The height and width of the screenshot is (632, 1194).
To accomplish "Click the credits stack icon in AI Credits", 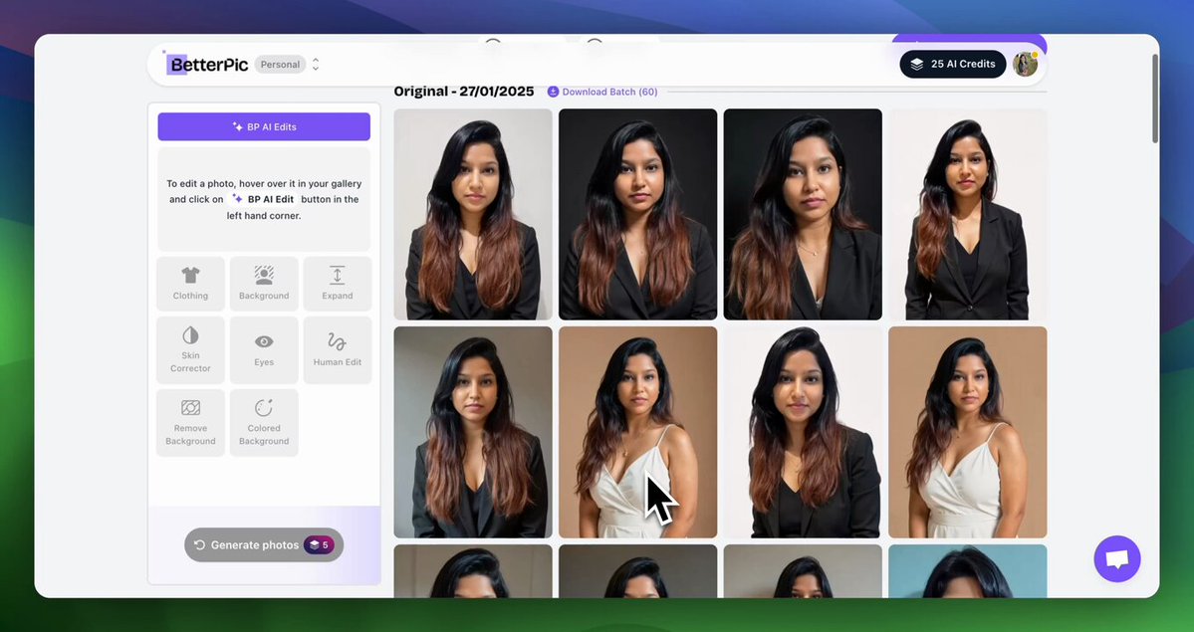I will pyautogui.click(x=917, y=65).
